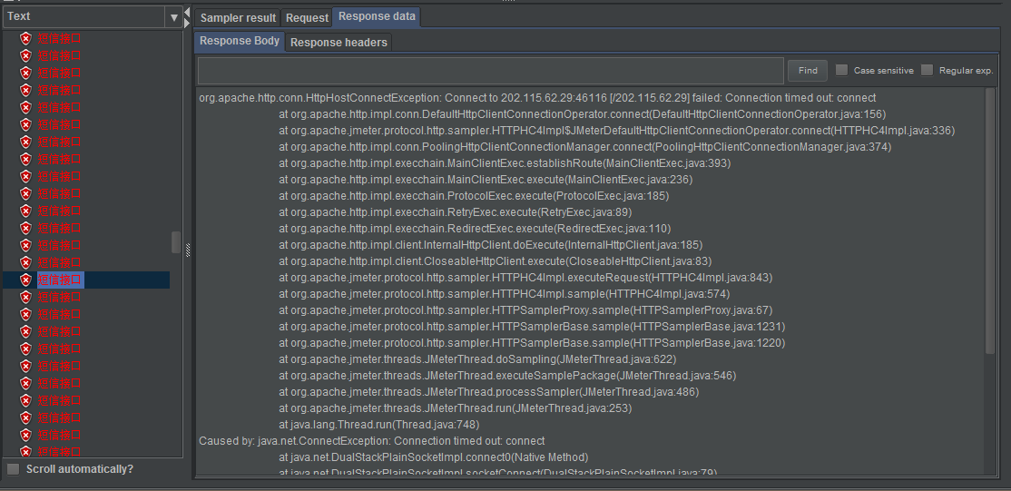Switch to the Sampler result tab

pyautogui.click(x=238, y=17)
